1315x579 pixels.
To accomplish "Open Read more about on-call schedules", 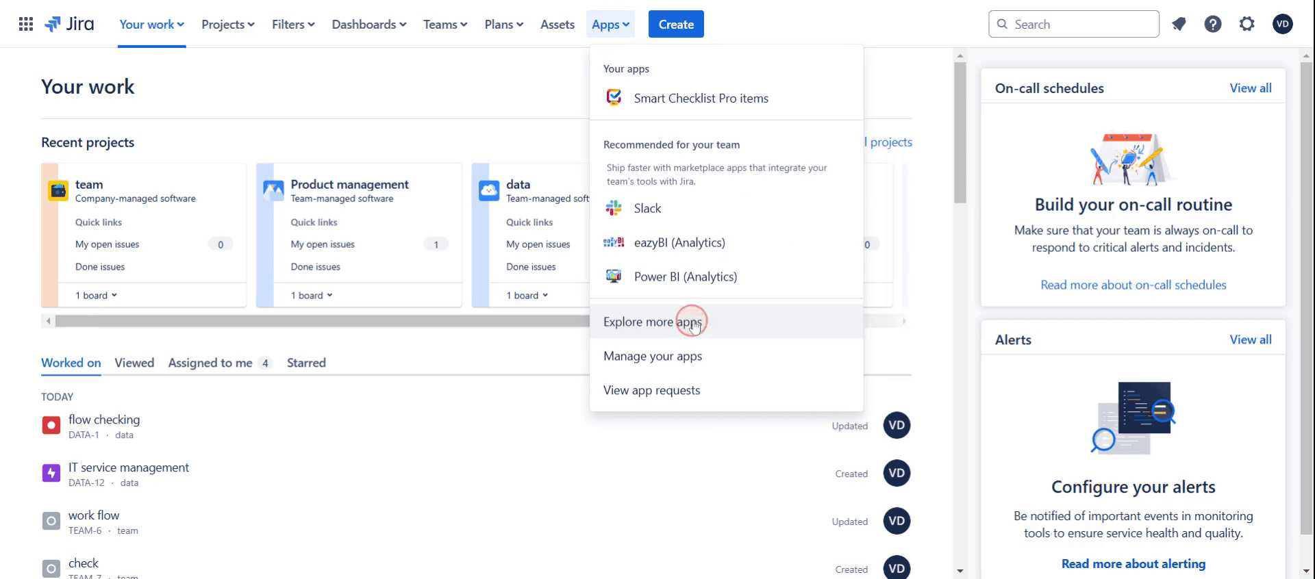I will point(1134,285).
